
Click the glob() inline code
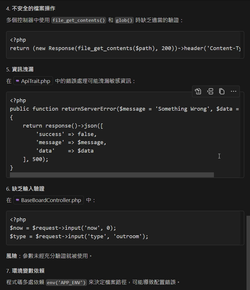click(124, 20)
